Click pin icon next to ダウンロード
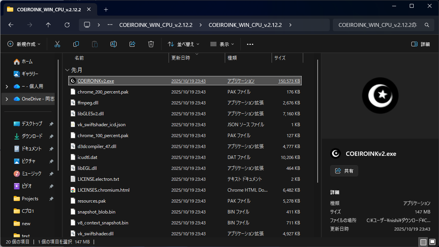The height and width of the screenshot is (247, 439). pos(51,136)
